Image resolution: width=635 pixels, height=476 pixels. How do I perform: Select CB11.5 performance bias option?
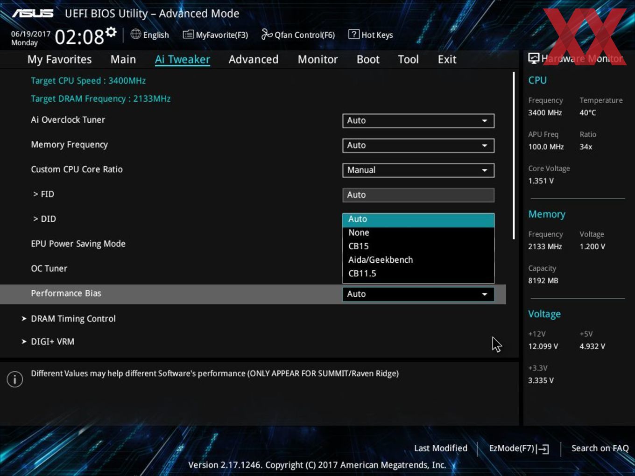point(418,273)
